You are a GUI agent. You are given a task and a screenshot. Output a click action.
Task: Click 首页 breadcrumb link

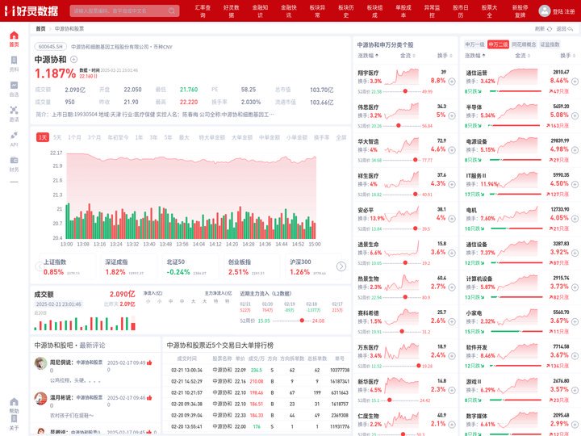tap(40, 28)
